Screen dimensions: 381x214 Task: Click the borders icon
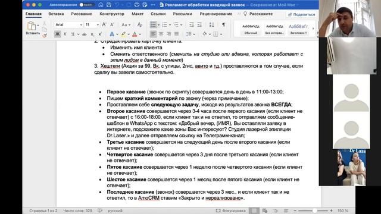tap(216, 34)
